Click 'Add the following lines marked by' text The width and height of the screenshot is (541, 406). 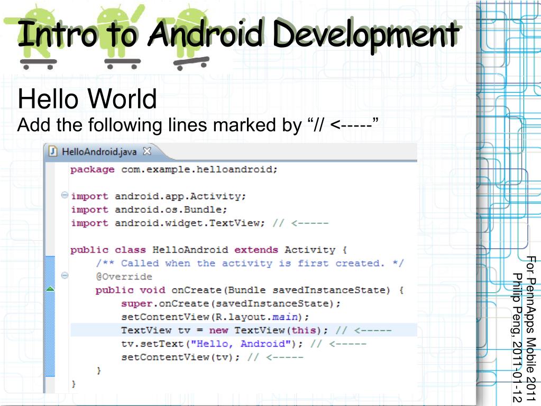(x=159, y=125)
